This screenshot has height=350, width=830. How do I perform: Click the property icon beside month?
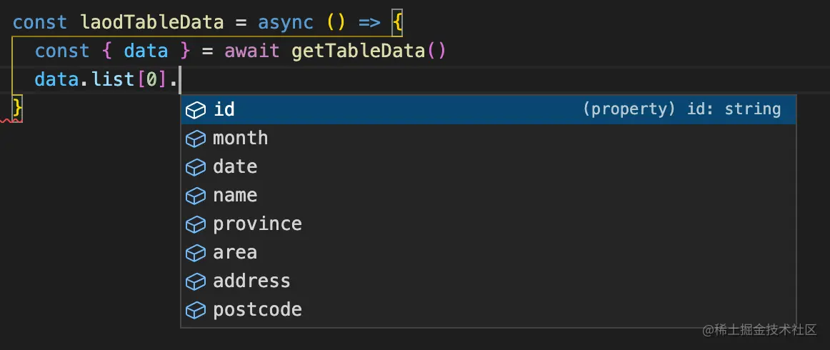tap(196, 139)
